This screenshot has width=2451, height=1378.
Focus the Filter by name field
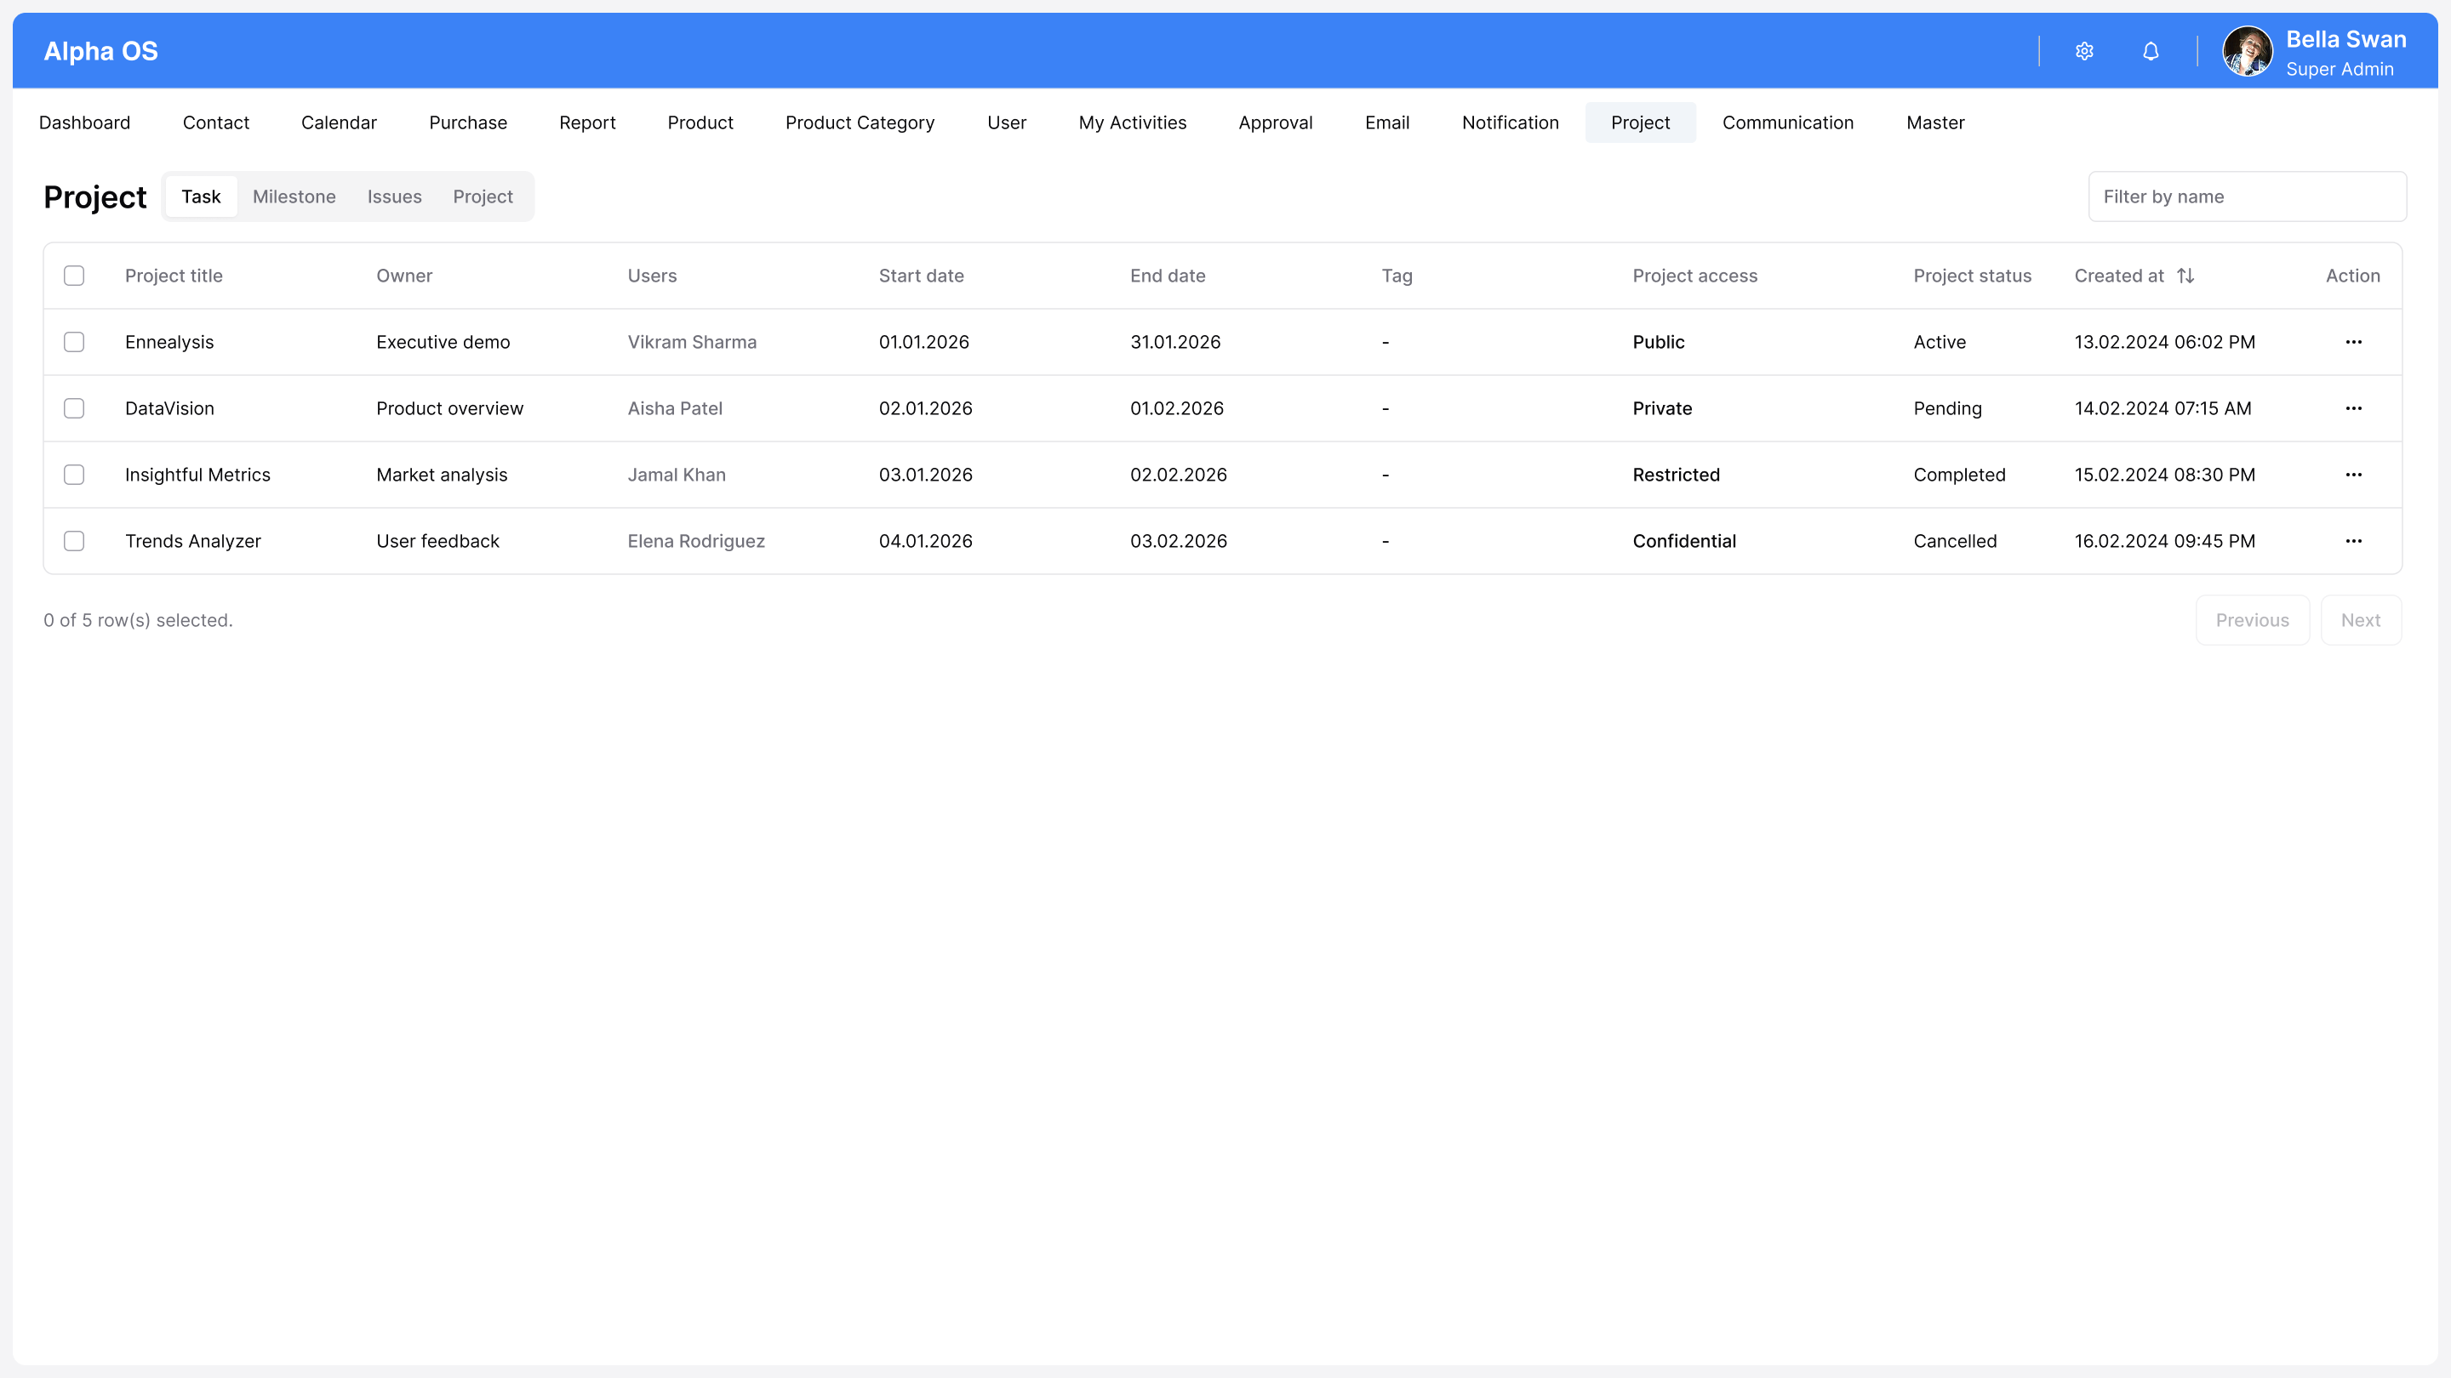point(2247,196)
